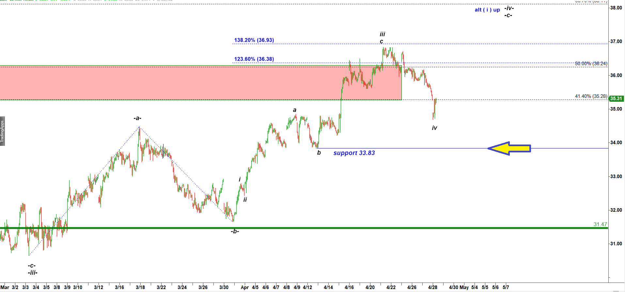Click the 4/28 date on time axis
This screenshot has width=625, height=292.
[432, 287]
